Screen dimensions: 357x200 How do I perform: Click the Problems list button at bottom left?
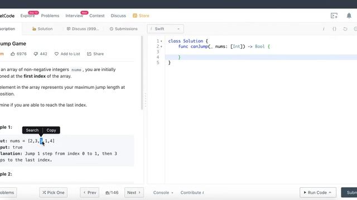8,193
